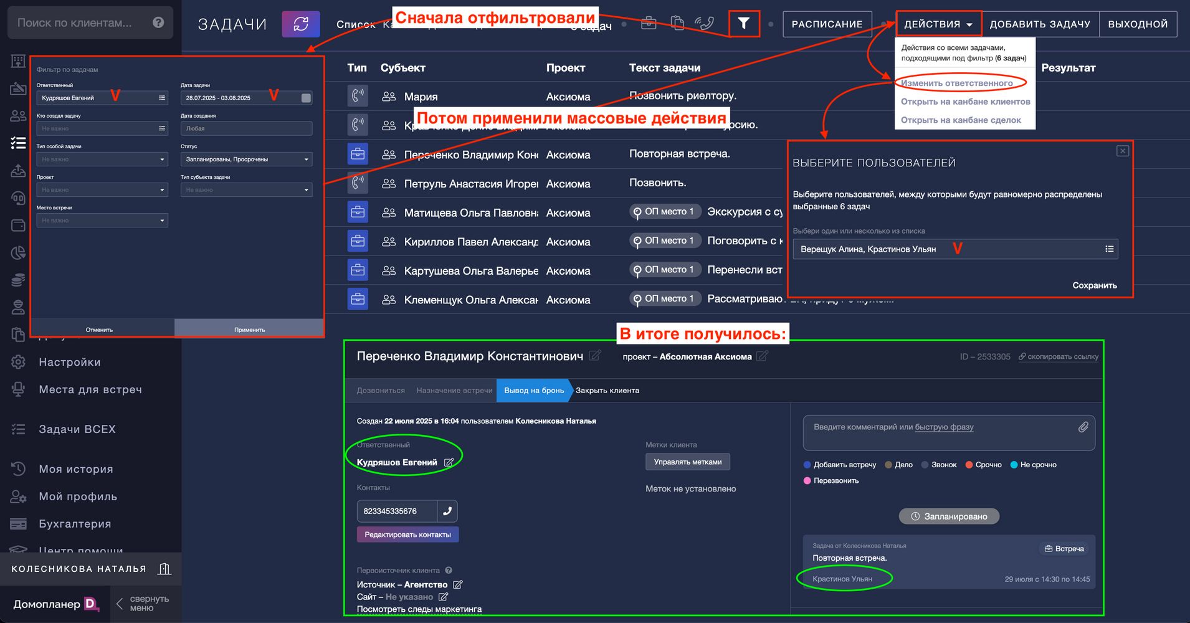Edit project Абсолютная Аксиома pencil icon
The width and height of the screenshot is (1190, 623).
point(762,356)
